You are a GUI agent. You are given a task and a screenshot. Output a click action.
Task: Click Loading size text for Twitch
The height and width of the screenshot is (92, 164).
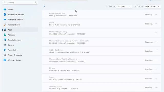tap(149, 24)
